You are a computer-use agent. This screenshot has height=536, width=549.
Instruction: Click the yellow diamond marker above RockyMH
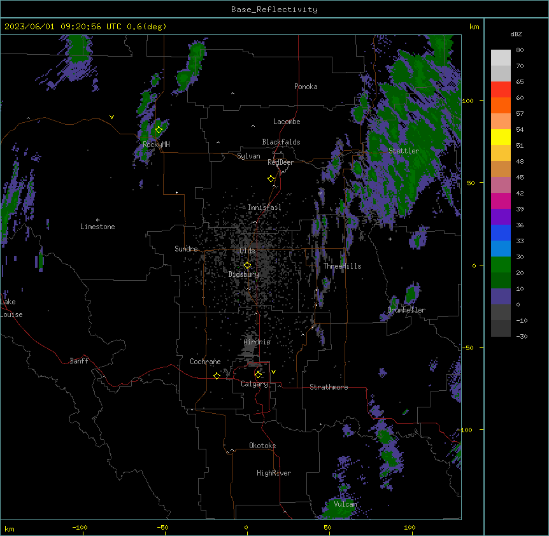pos(159,130)
